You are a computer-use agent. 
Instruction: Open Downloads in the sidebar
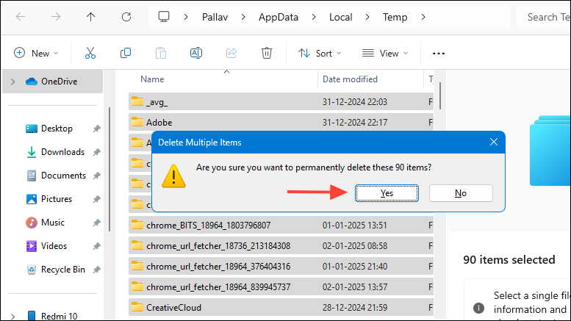click(62, 152)
